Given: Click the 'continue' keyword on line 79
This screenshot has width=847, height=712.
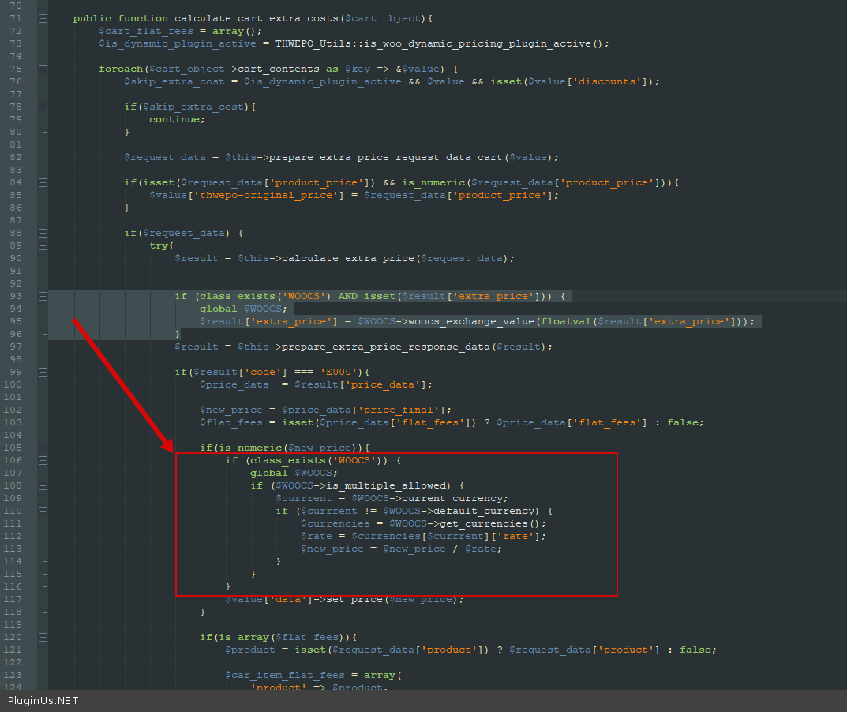Looking at the screenshot, I should (175, 119).
